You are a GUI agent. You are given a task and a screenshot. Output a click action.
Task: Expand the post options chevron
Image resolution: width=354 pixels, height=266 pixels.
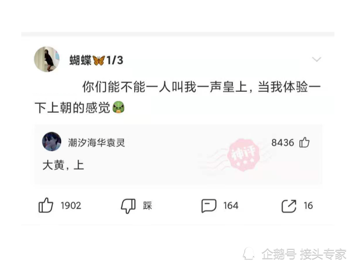click(317, 59)
